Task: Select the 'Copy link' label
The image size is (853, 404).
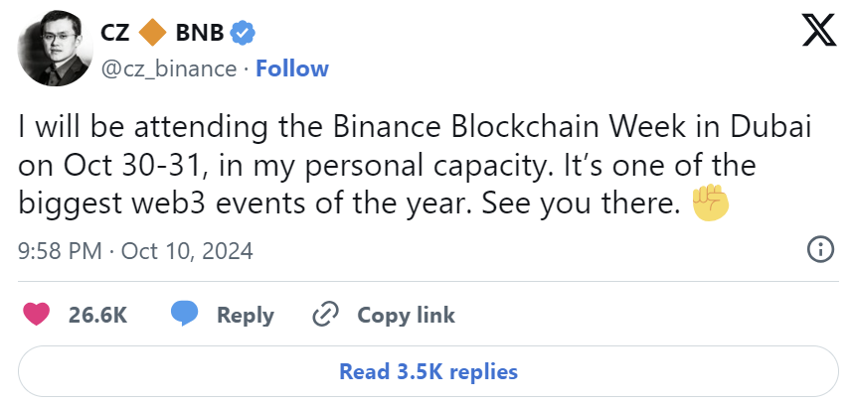Action: (x=406, y=315)
